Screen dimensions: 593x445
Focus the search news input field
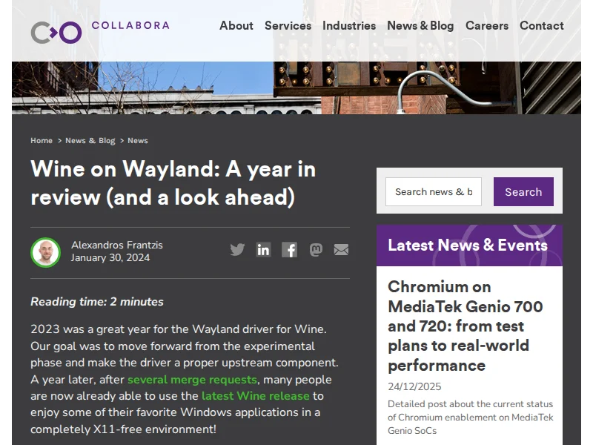433,191
